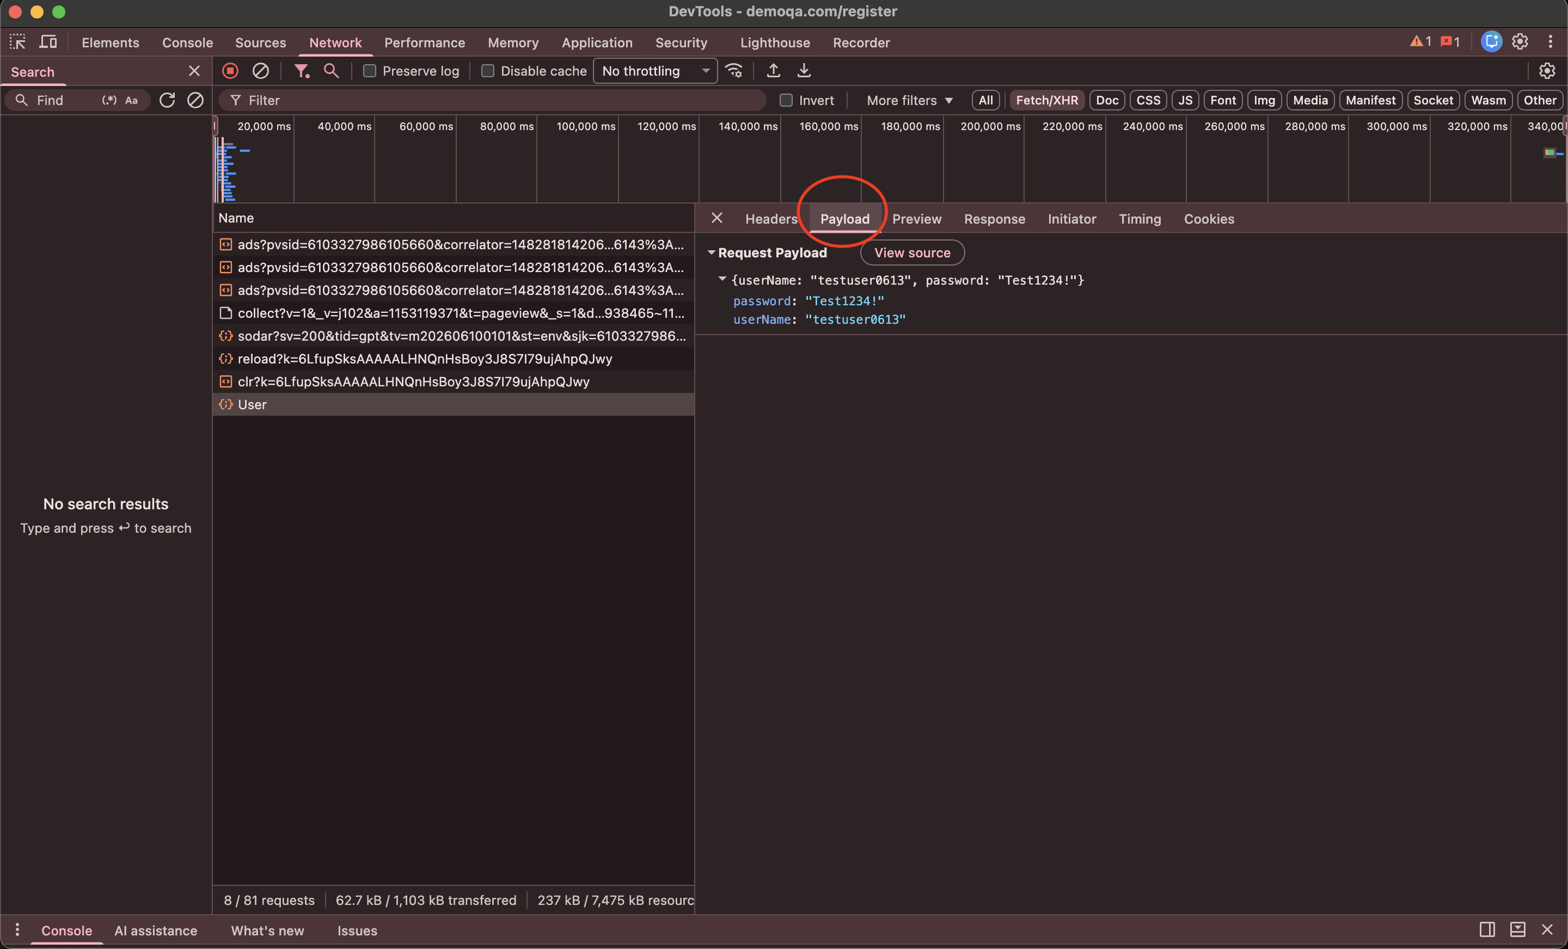Open the DevTools three-dot menu
Viewport: 1568px width, 949px height.
click(1550, 42)
